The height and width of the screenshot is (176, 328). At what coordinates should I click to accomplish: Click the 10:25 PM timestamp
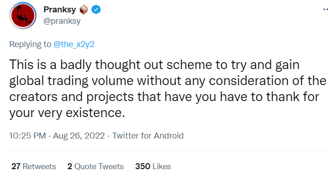(27, 136)
